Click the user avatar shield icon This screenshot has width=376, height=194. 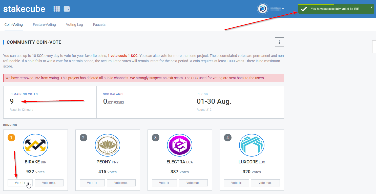click(263, 9)
